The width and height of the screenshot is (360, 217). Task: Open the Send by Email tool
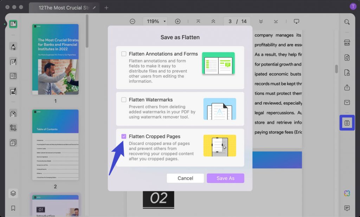[347, 103]
